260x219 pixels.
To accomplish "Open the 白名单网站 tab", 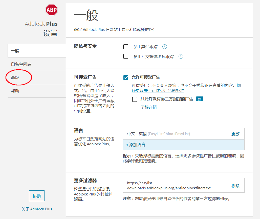I will click(x=37, y=64).
